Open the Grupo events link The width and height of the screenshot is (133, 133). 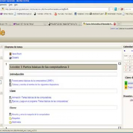(130, 88)
